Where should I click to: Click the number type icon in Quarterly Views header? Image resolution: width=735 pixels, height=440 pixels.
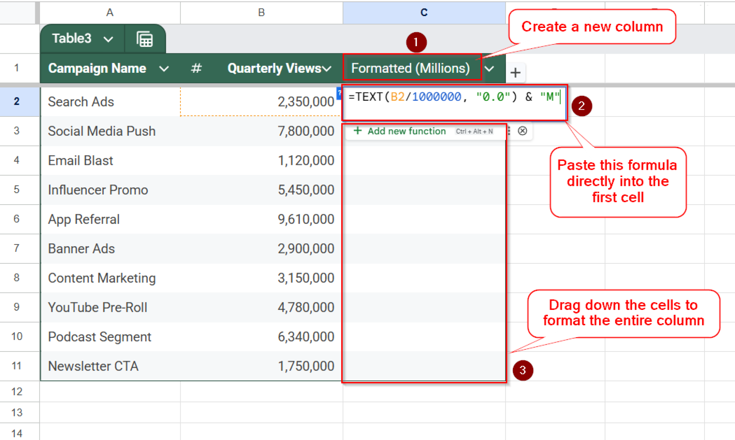point(196,68)
